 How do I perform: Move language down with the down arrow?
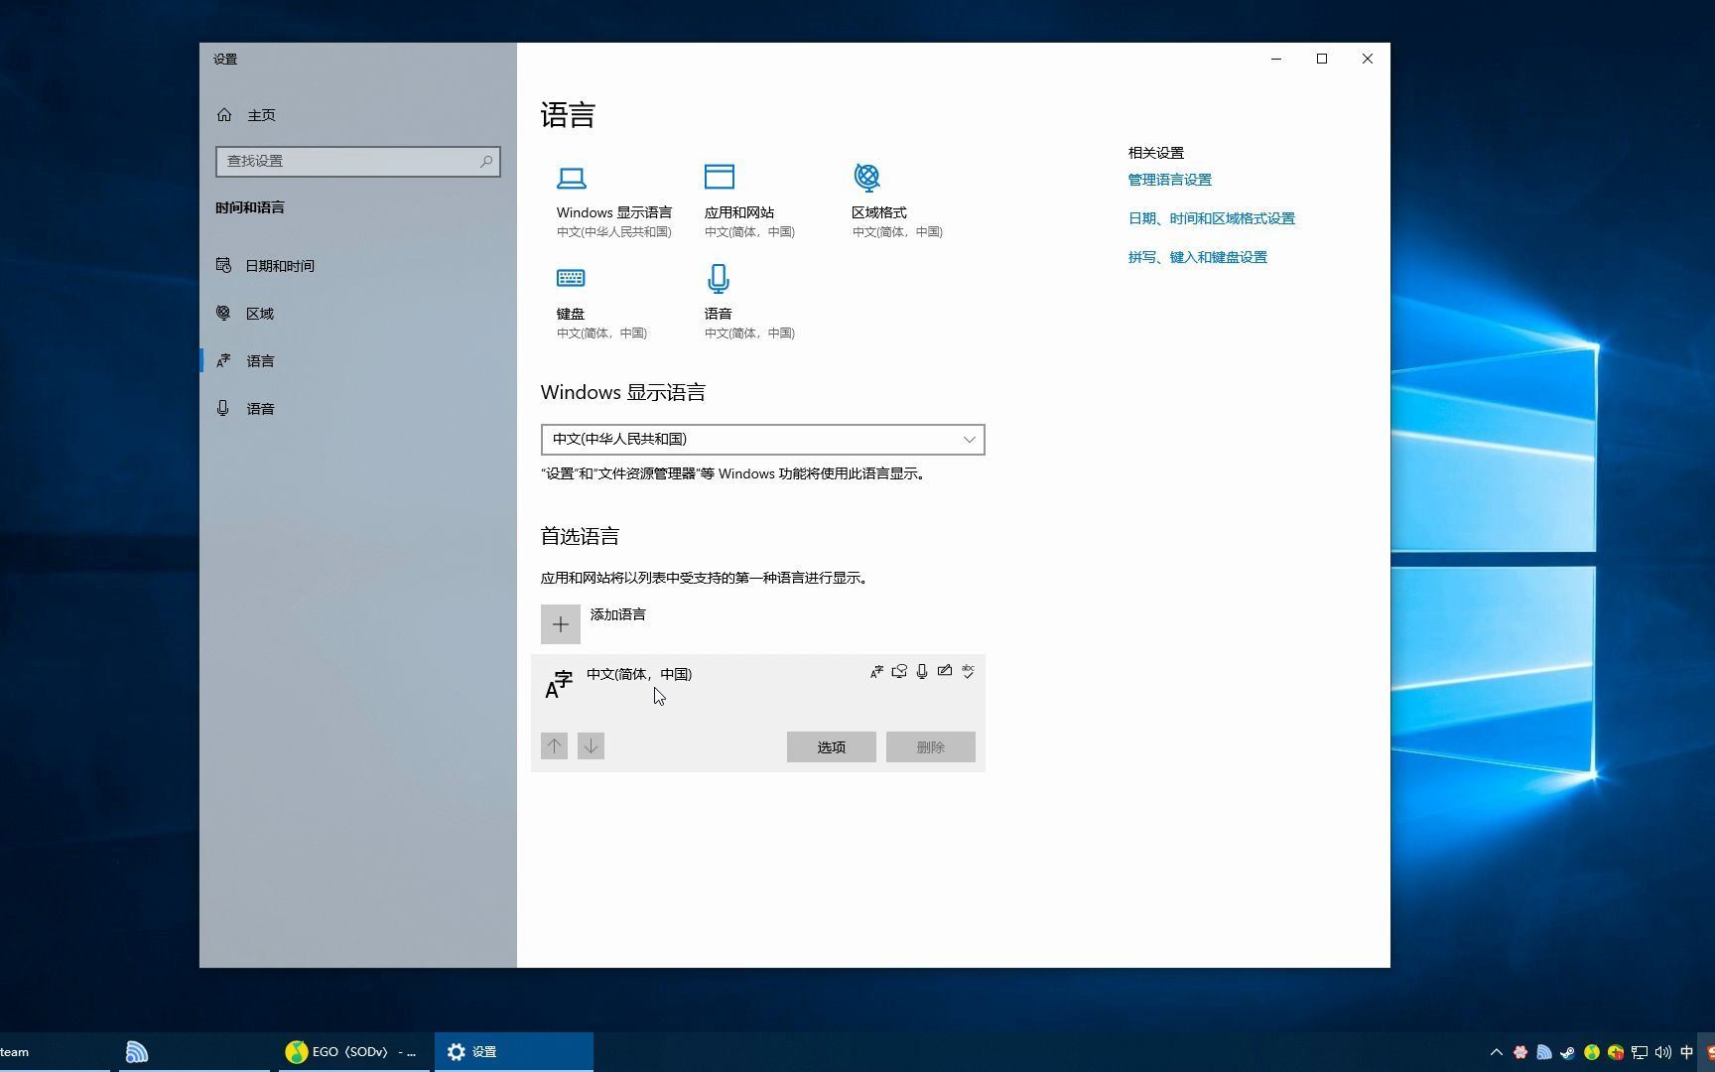point(591,746)
